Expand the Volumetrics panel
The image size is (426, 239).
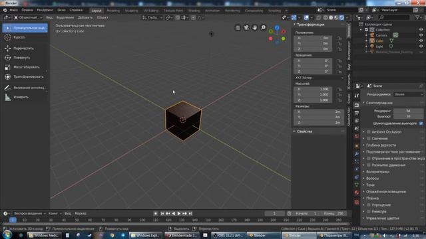(377, 172)
